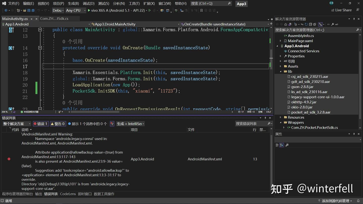Viewport: 363px width, 204px height.
Task: Click Sync with Active Document icon
Action: pyautogui.click(x=302, y=24)
